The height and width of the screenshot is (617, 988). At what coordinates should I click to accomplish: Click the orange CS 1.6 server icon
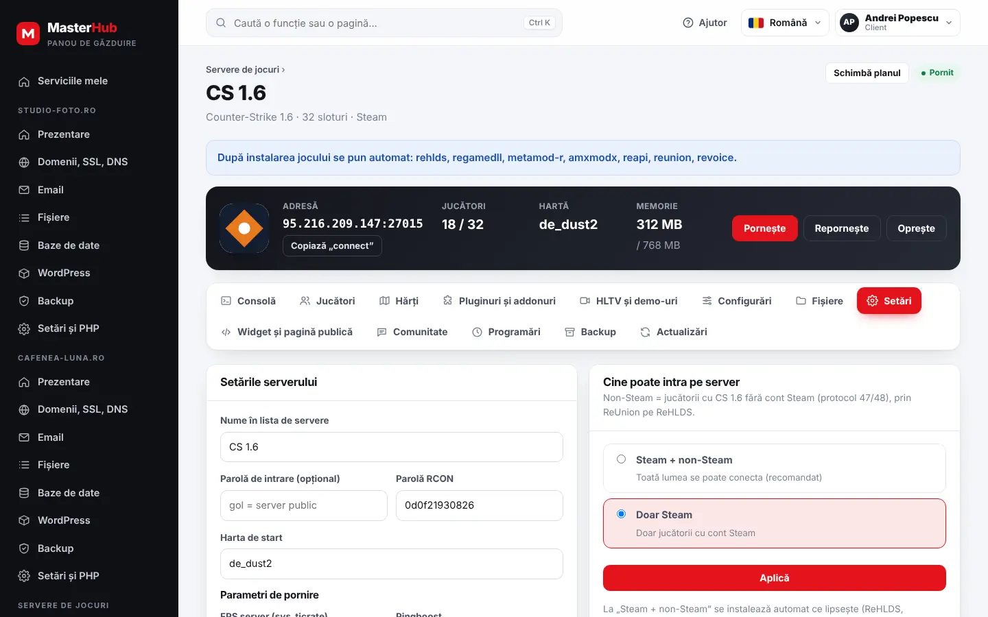coord(244,228)
